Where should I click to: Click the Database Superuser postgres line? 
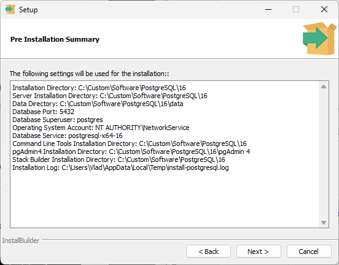tap(58, 120)
